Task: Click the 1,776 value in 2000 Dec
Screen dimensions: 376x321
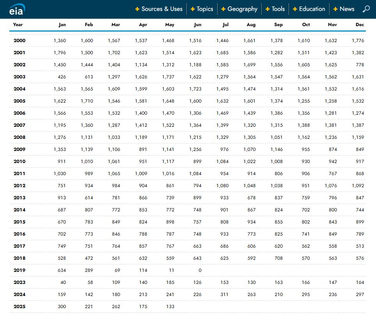Action: click(358, 41)
